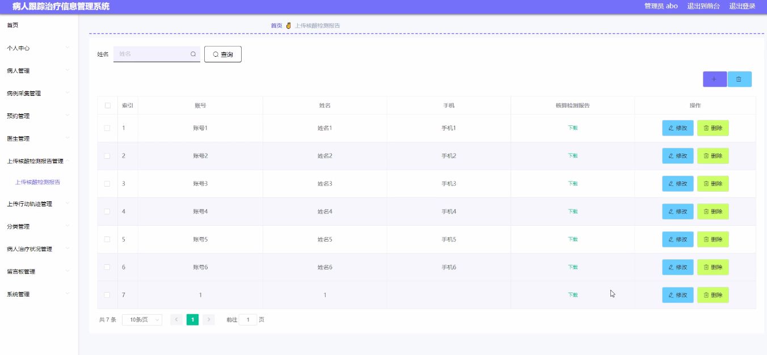Click the plus add-record icon button
Screen dimensions: 767x355
(x=714, y=79)
